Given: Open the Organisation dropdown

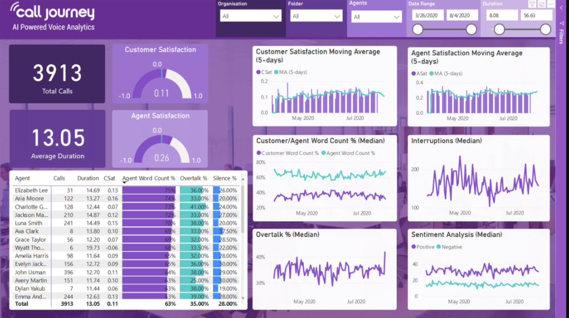Looking at the screenshot, I should tap(251, 16).
